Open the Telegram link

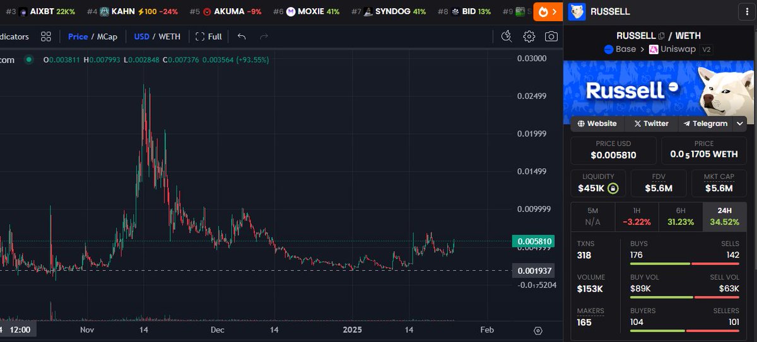point(706,123)
